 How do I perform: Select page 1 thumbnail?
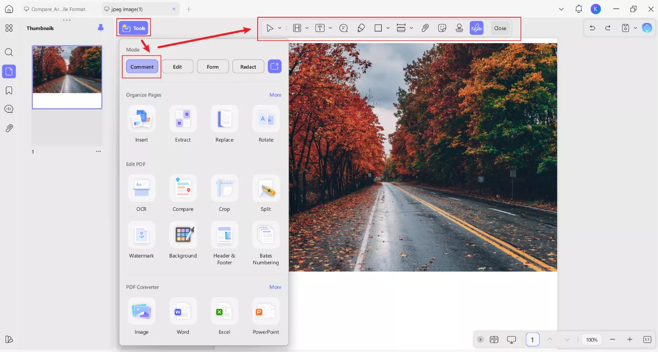pyautogui.click(x=67, y=77)
